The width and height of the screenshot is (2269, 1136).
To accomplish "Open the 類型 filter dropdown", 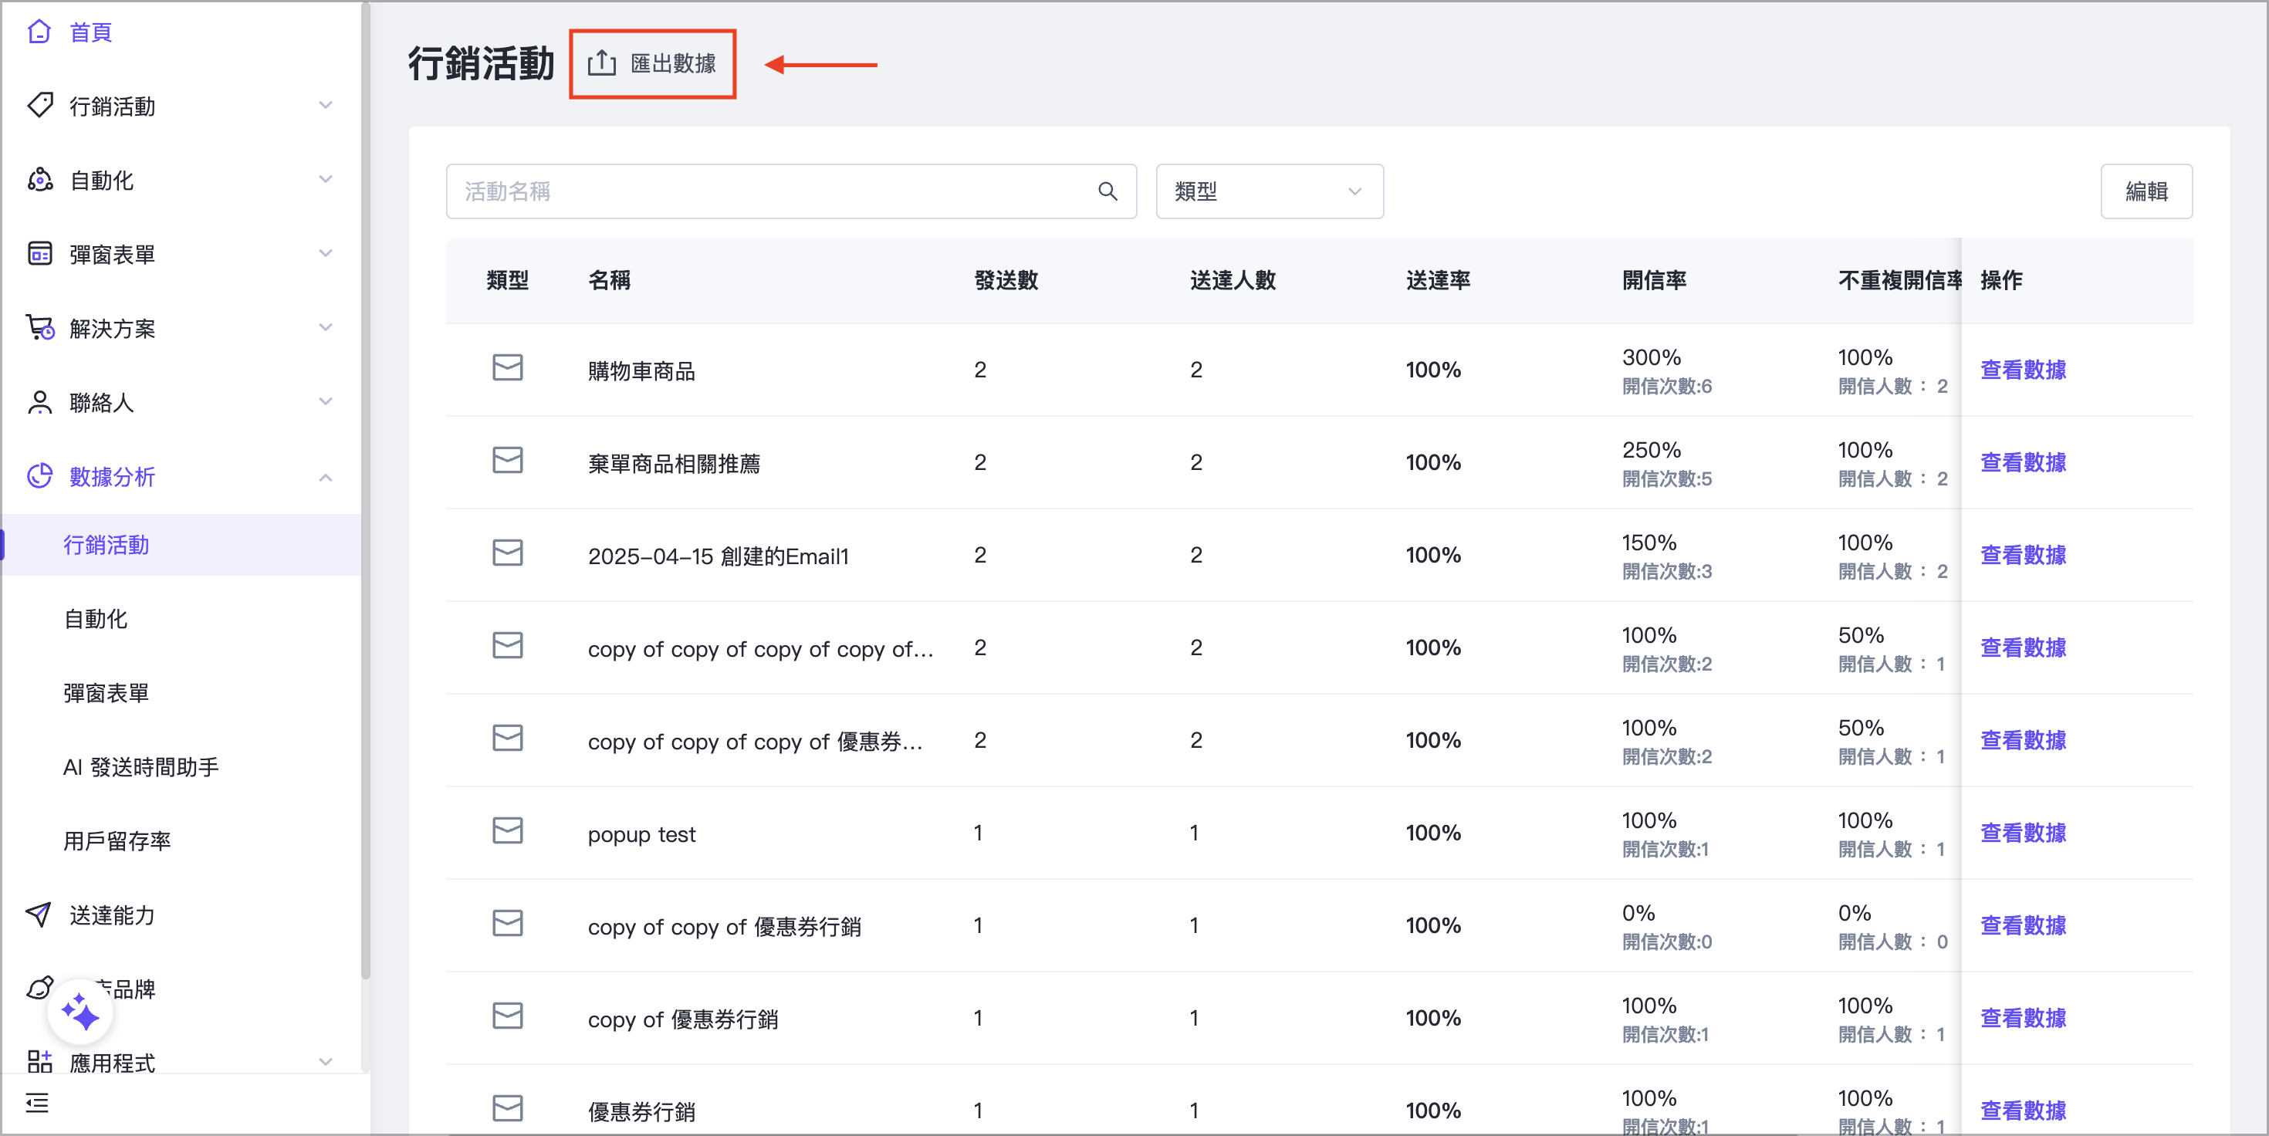I will click(1268, 191).
